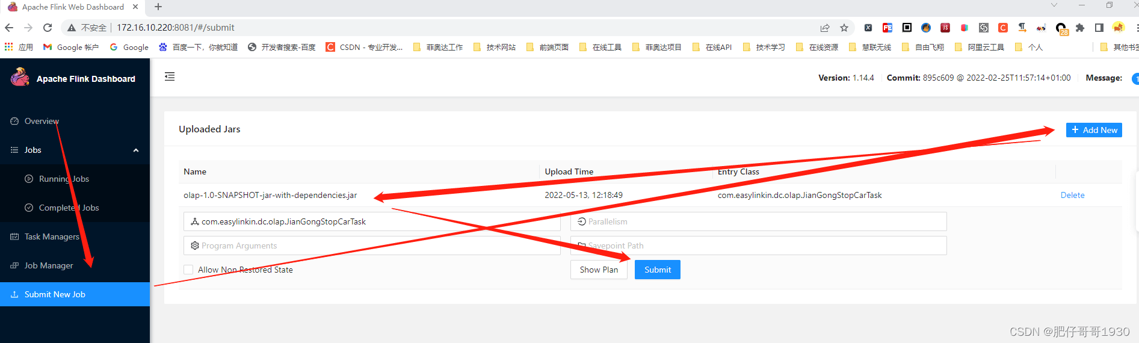Click the Name column header
The width and height of the screenshot is (1139, 343).
click(x=195, y=171)
